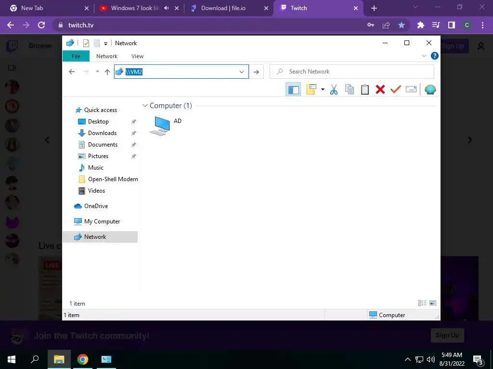Click the folder options toolbar icon
This screenshot has width=493, height=369.
[x=311, y=90]
